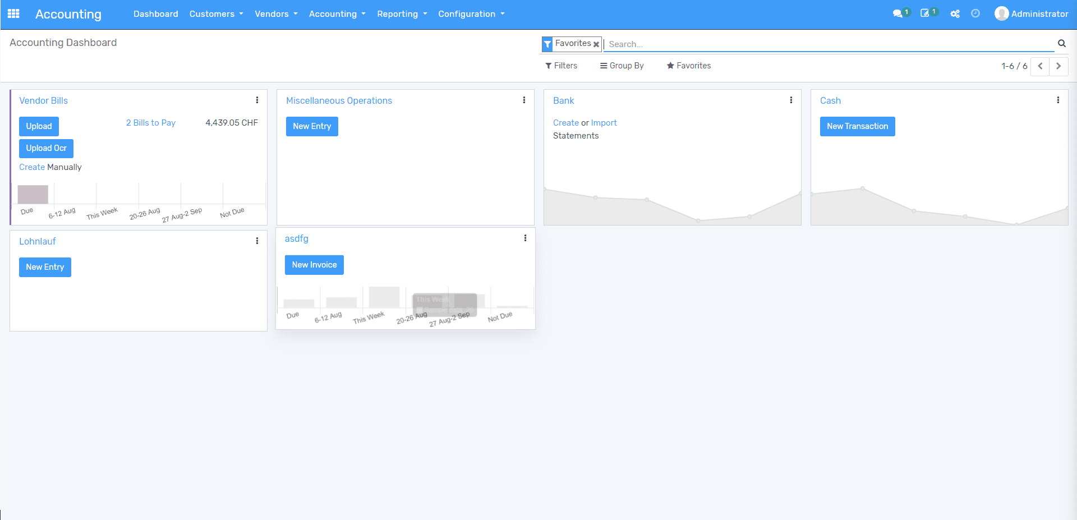
Task: Click the Due bar in Vendor Bills chart
Action: 33,194
